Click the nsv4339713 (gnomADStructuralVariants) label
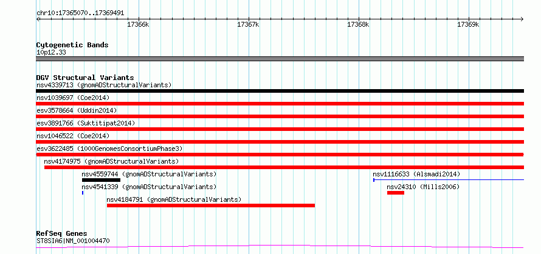This screenshot has width=541, height=254. click(104, 85)
